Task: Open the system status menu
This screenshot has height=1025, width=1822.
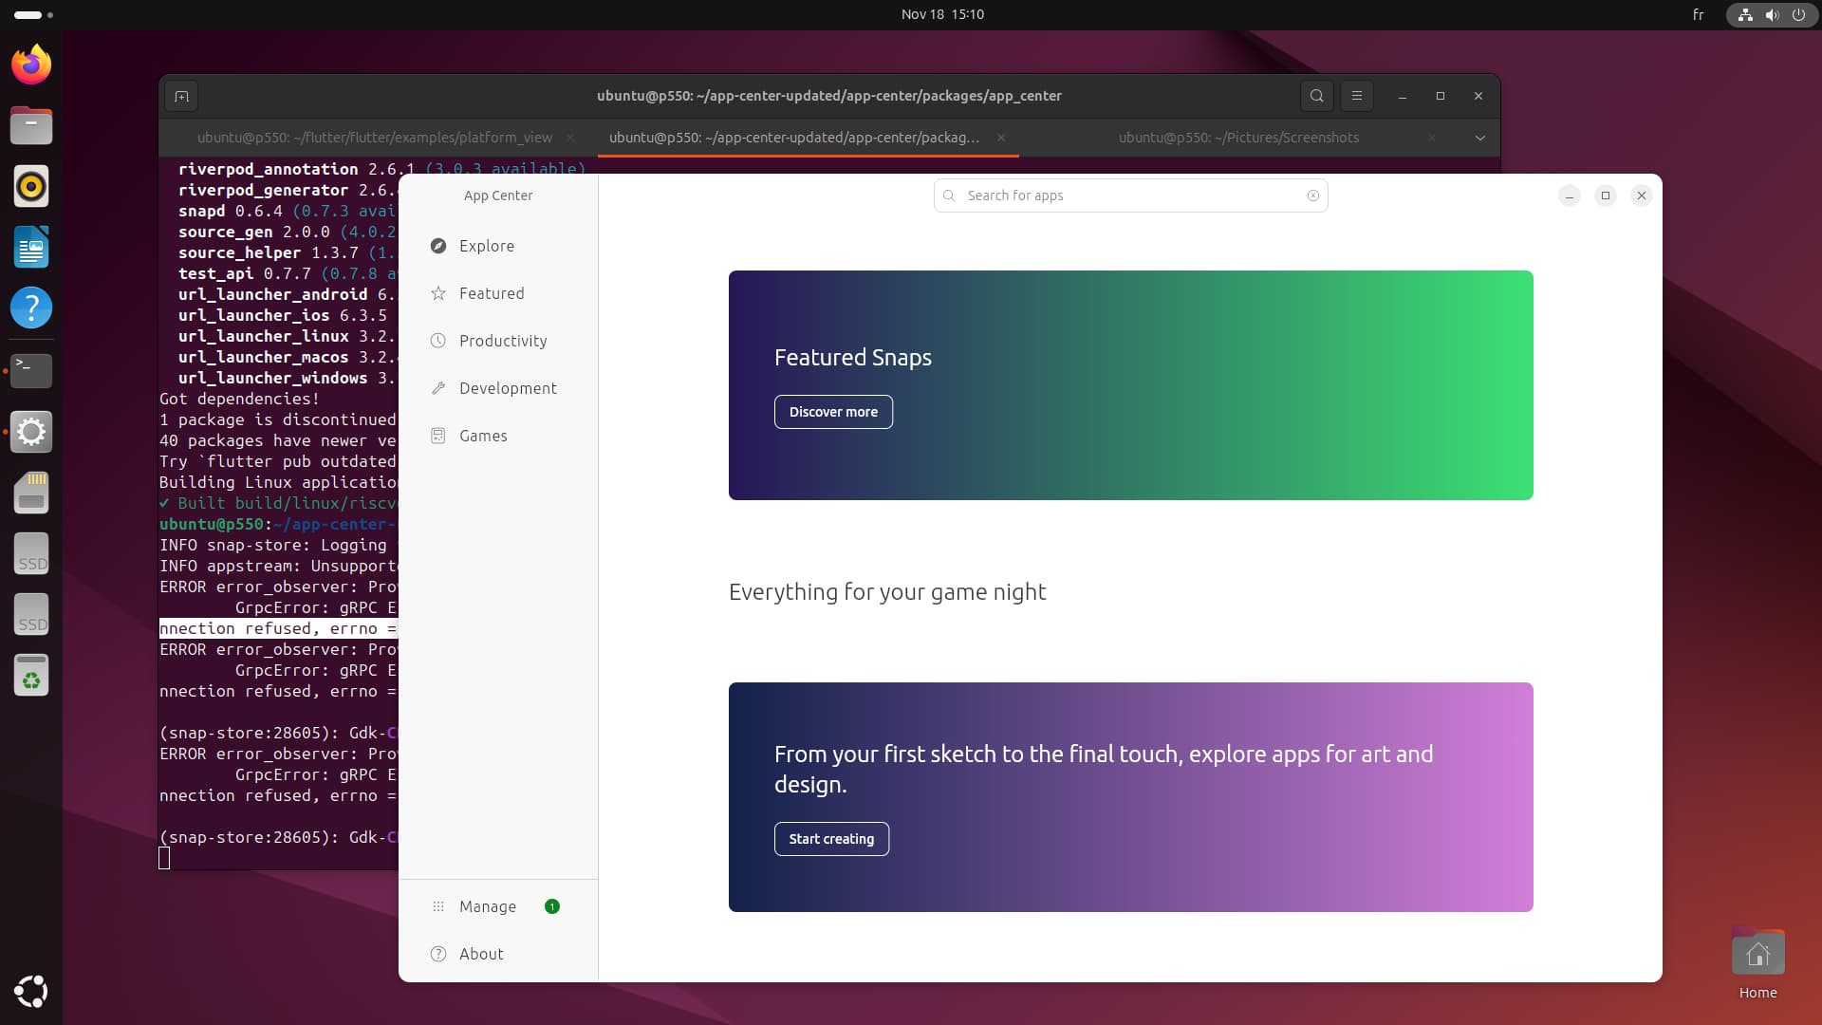Action: [x=1771, y=14]
